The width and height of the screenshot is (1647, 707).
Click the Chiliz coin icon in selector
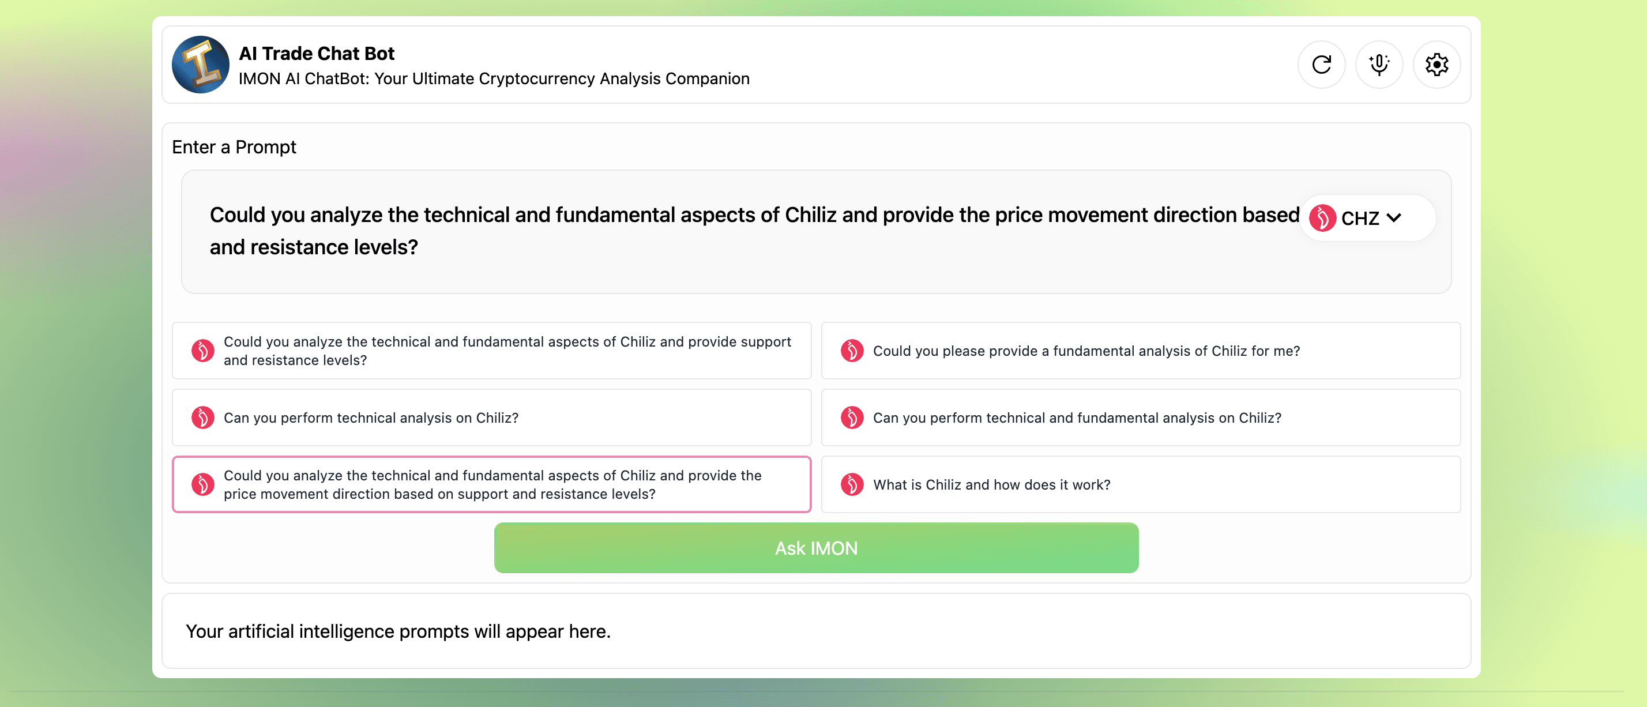(x=1322, y=218)
